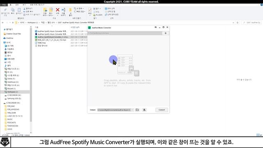Click the plus button to add link
The height and width of the screenshot is (148, 263).
click(x=166, y=33)
